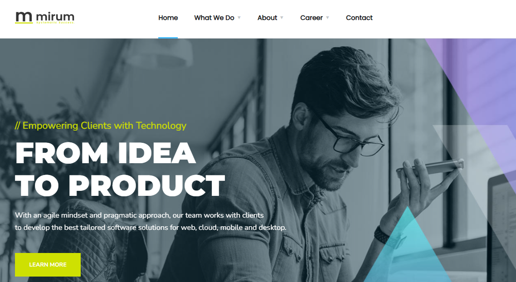The width and height of the screenshot is (516, 282).
Task: Click the mirum "m" logo icon
Action: 24,17
